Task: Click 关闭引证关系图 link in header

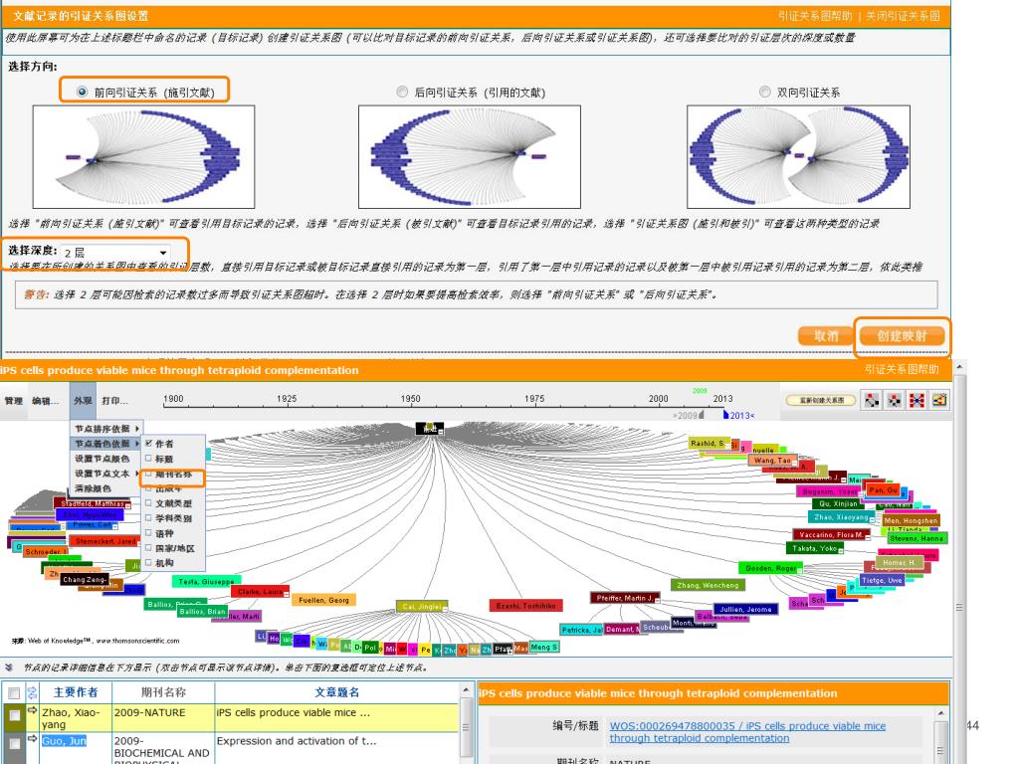Action: point(902,16)
